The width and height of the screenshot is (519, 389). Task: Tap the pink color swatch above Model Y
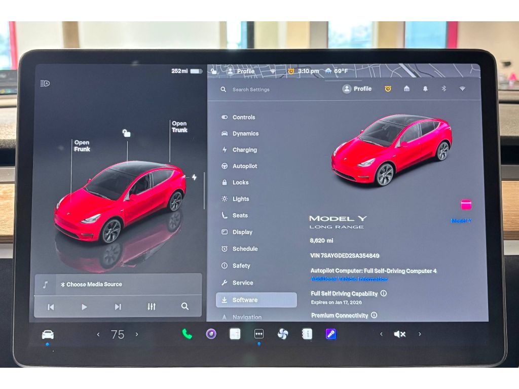coord(466,205)
